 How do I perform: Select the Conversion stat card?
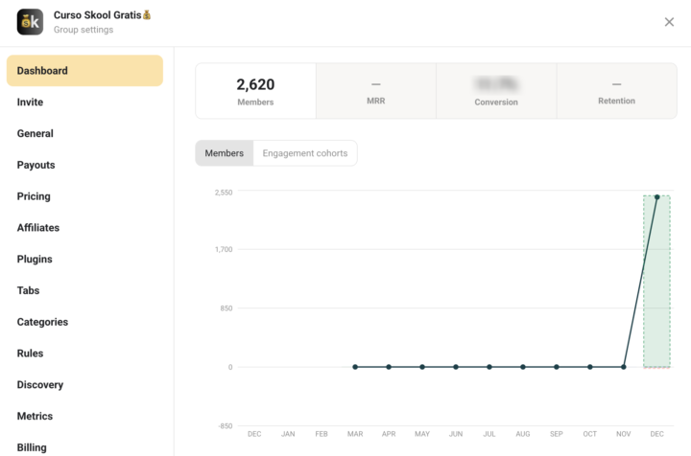click(x=496, y=91)
